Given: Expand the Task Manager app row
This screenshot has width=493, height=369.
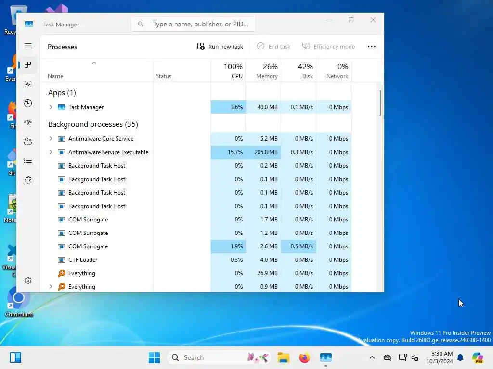Looking at the screenshot, I should 51,107.
